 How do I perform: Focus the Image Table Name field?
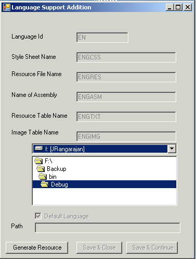pyautogui.click(x=126, y=137)
